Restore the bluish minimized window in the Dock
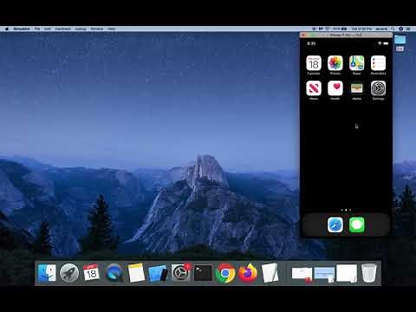 (324, 273)
